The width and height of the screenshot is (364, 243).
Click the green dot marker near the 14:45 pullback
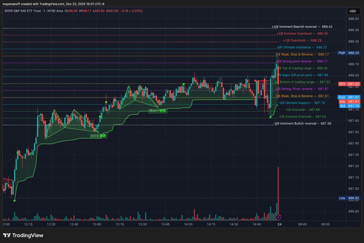(x=270, y=117)
